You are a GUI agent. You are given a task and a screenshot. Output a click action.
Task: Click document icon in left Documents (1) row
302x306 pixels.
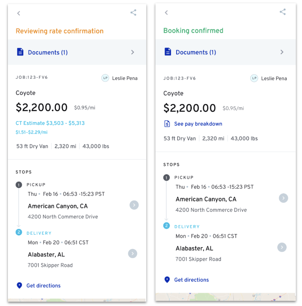20,52
